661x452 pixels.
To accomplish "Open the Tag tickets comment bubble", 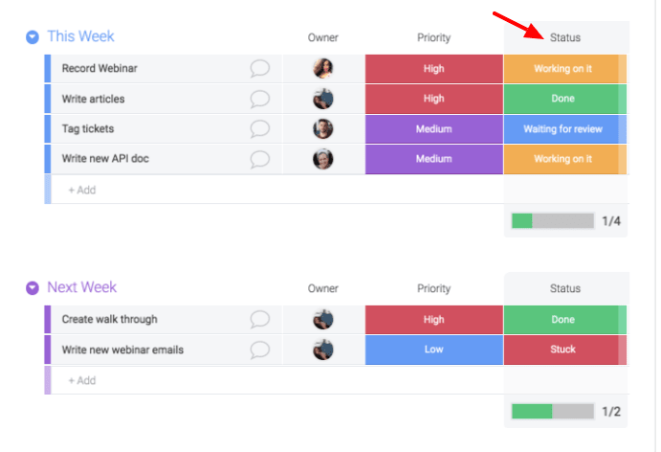I will coord(259,128).
